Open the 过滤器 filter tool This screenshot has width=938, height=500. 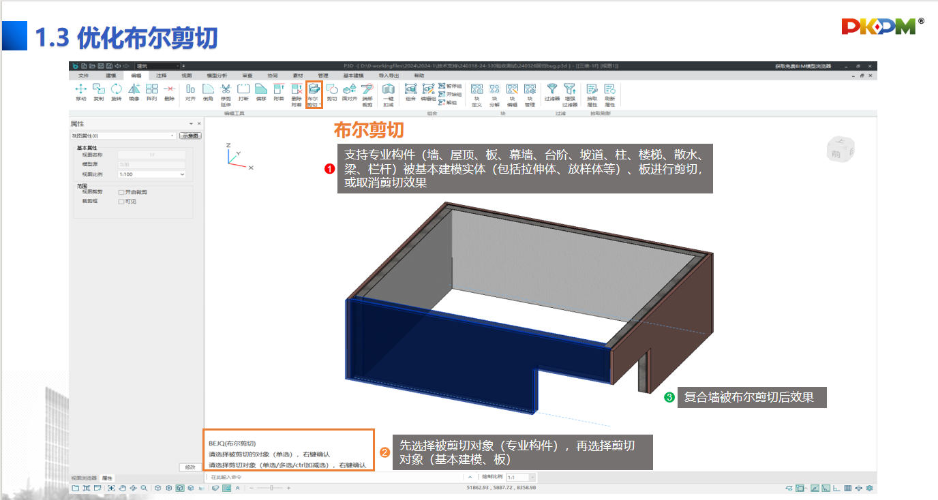pyautogui.click(x=551, y=91)
